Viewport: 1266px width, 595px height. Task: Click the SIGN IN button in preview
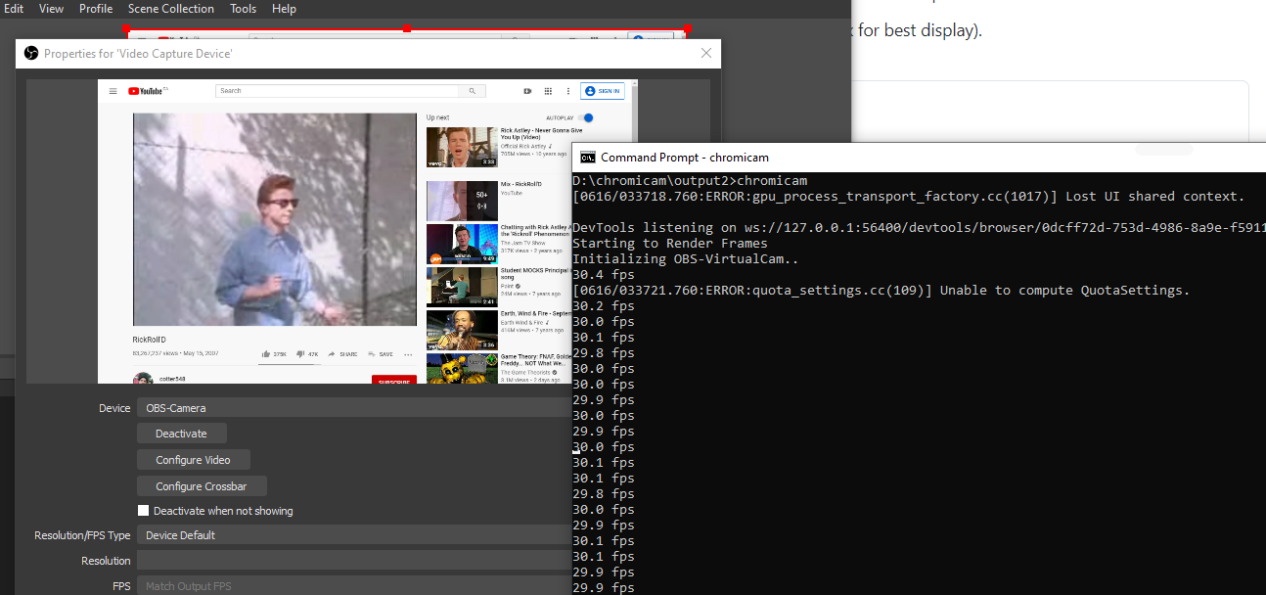click(x=603, y=91)
